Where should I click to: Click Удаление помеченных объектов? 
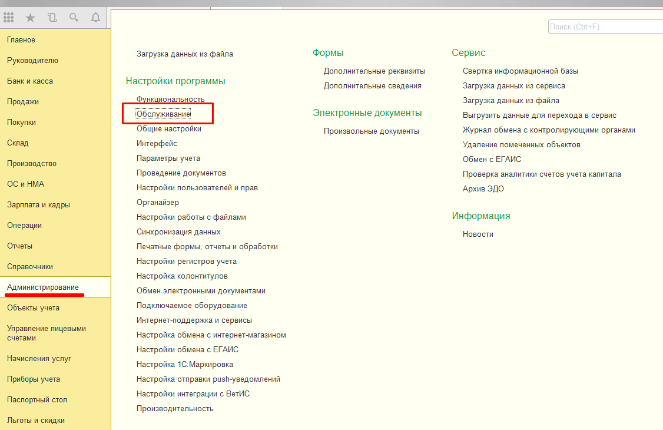521,145
